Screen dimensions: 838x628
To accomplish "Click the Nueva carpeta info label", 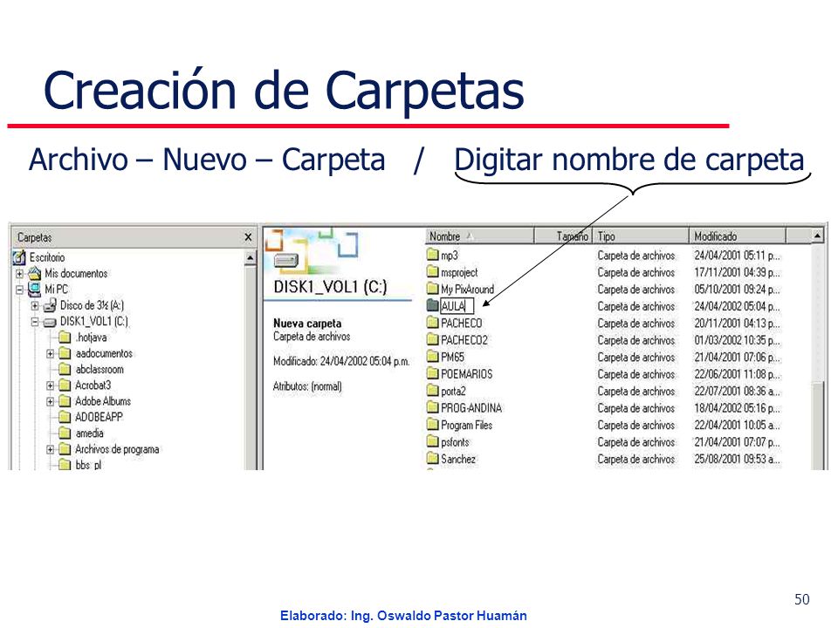I will coord(307,323).
